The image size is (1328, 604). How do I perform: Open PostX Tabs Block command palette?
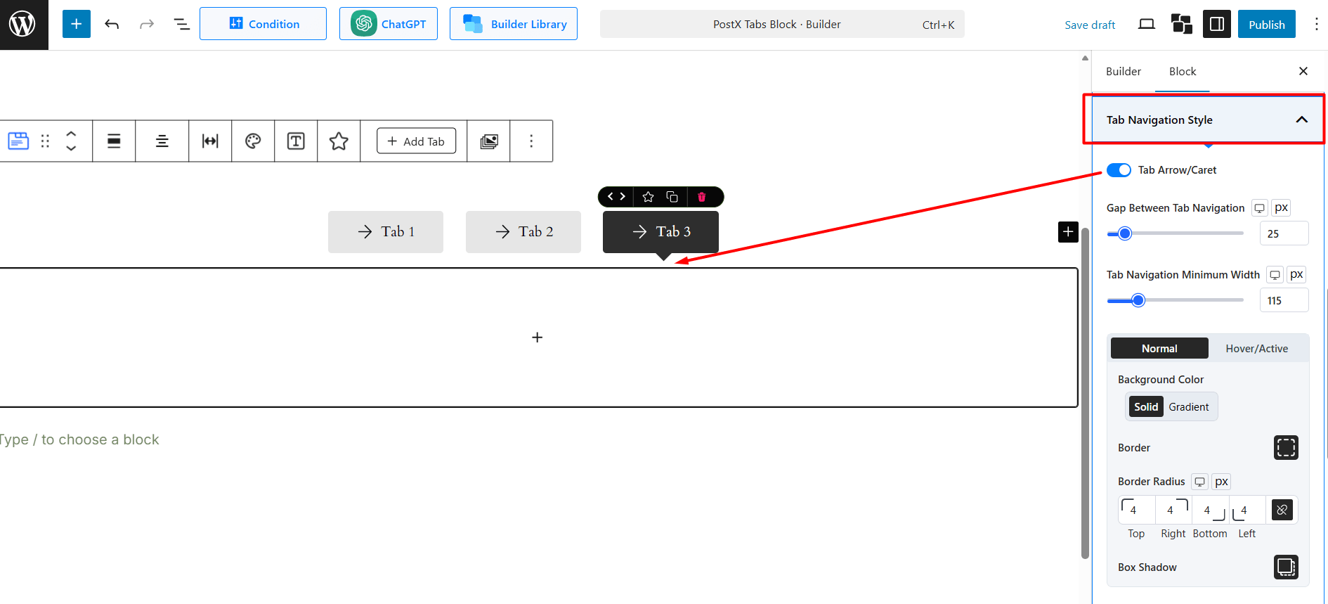[x=782, y=24]
